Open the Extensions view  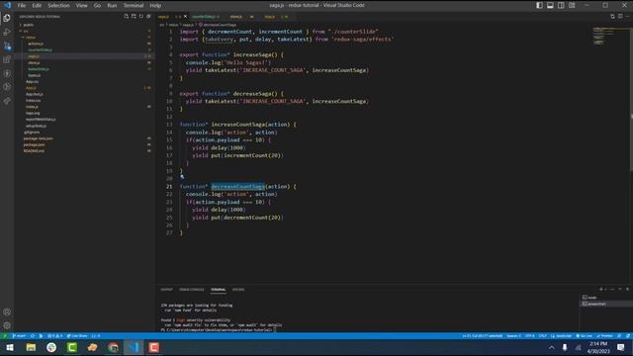tap(7, 59)
